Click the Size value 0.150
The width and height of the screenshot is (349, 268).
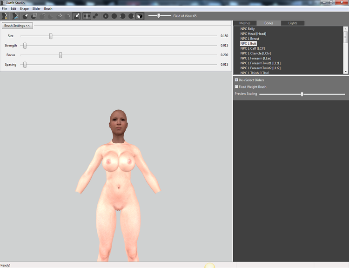224,36
